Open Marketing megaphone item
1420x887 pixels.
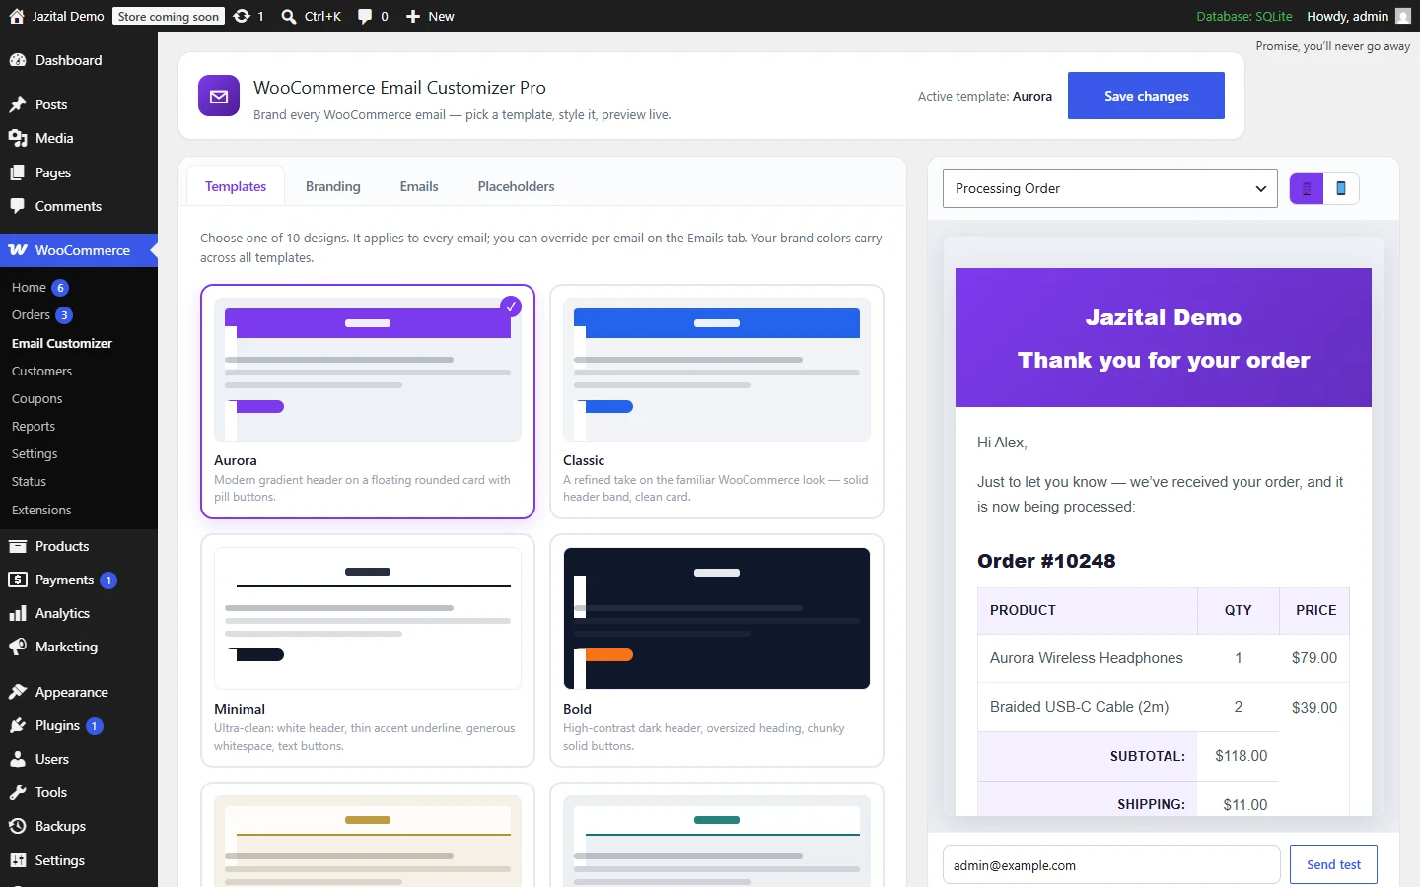point(79,647)
